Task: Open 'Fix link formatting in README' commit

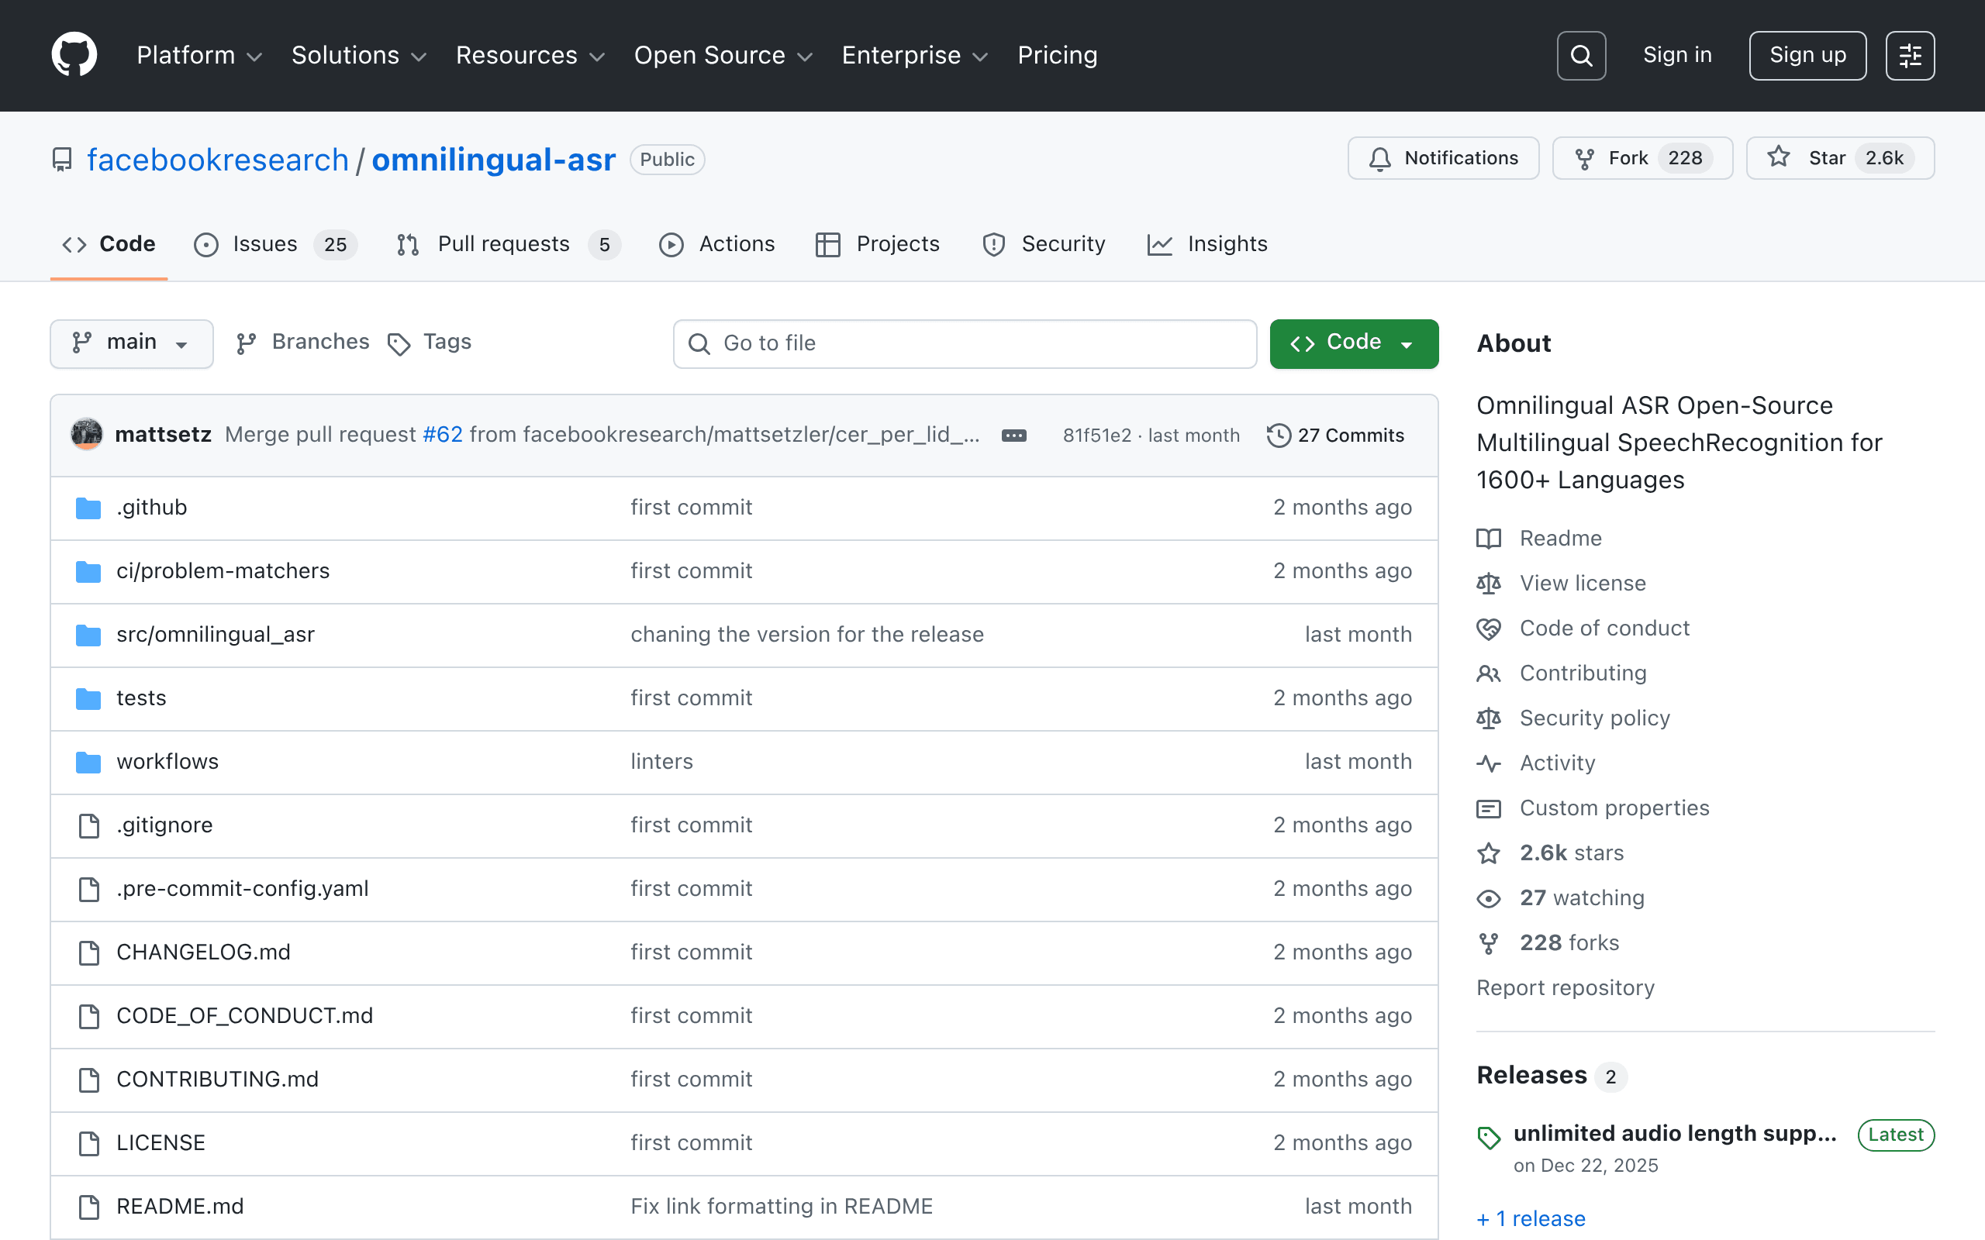Action: (x=782, y=1207)
